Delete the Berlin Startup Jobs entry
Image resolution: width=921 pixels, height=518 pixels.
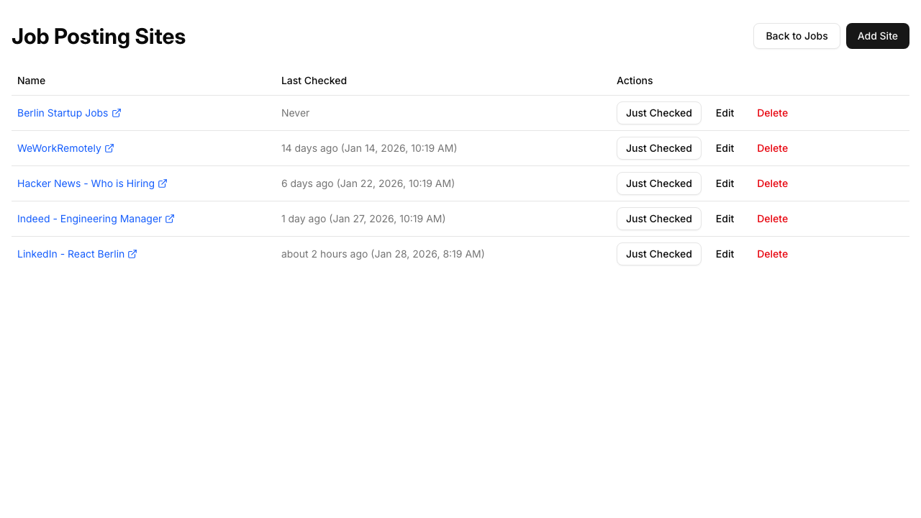(x=772, y=113)
